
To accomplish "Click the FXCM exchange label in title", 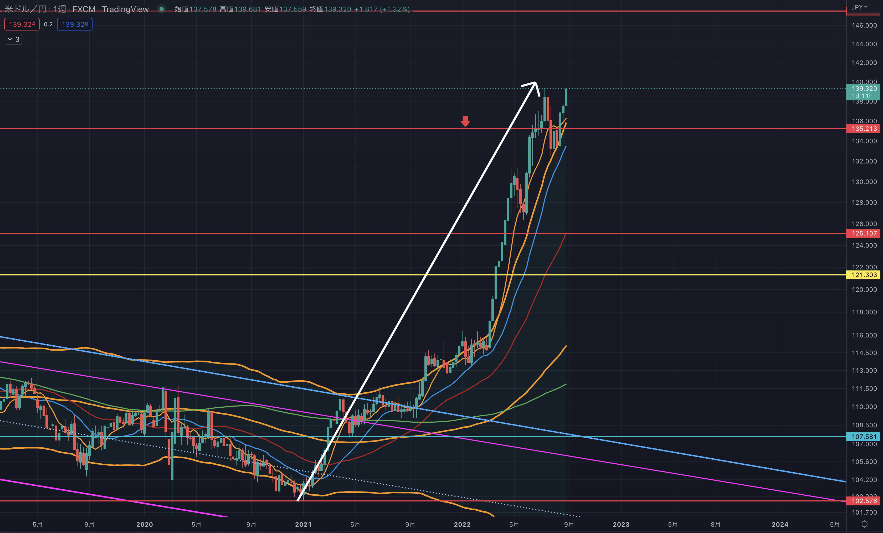I will pyautogui.click(x=84, y=9).
